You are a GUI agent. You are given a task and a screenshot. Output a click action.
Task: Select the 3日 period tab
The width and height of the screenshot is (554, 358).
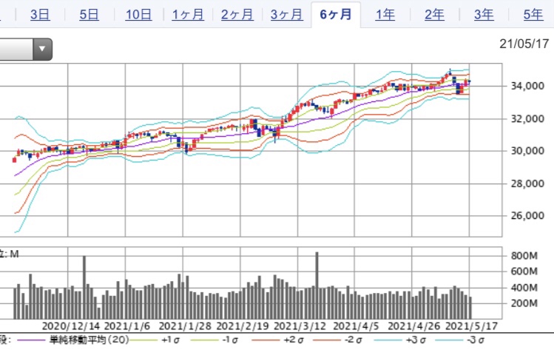click(x=40, y=15)
